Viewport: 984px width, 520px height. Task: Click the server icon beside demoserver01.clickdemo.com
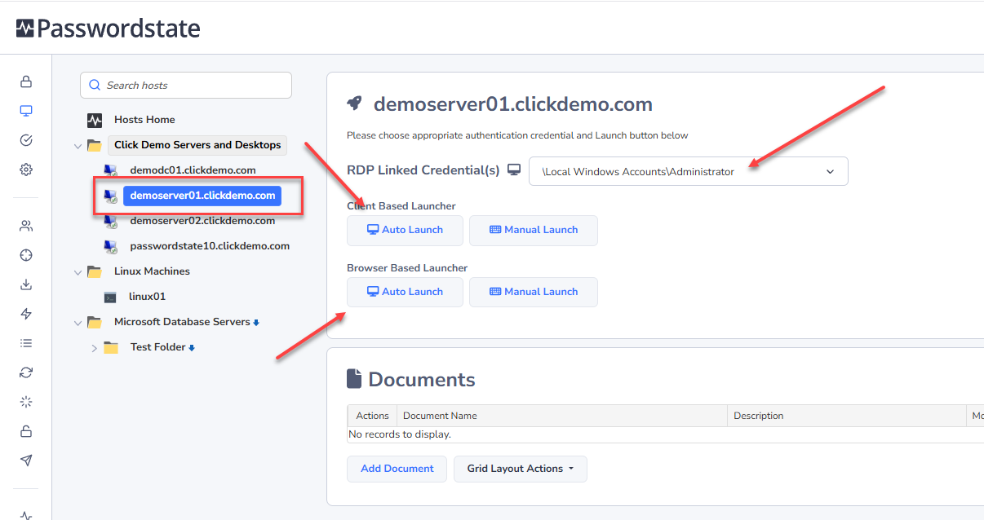click(x=110, y=196)
